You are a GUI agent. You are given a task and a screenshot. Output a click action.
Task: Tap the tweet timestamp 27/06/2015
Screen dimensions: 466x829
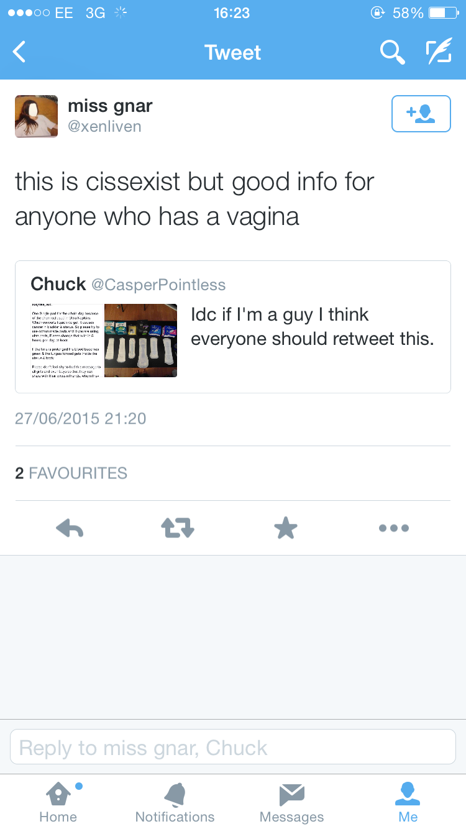[x=81, y=418]
